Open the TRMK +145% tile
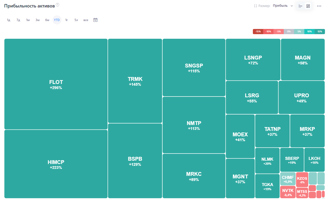Viewport: 328px width, 201px height. [135, 81]
